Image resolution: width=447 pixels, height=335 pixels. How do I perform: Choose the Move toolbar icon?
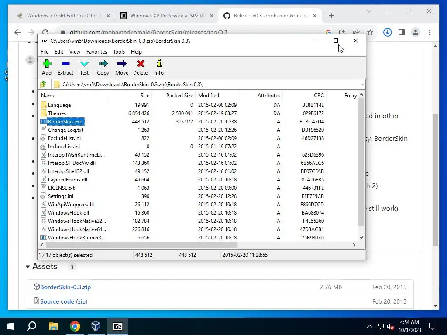[122, 64]
